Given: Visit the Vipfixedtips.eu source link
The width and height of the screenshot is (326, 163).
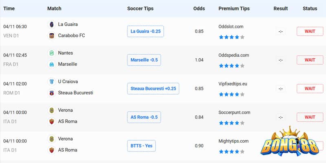Looking at the screenshot, I should click(x=233, y=84).
